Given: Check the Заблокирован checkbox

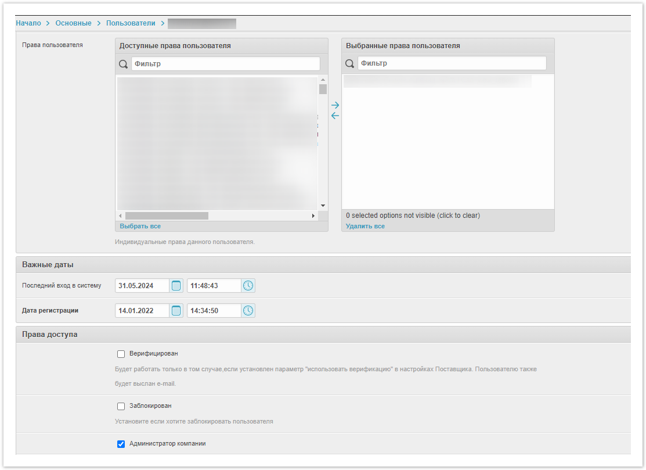Looking at the screenshot, I should click(x=121, y=406).
